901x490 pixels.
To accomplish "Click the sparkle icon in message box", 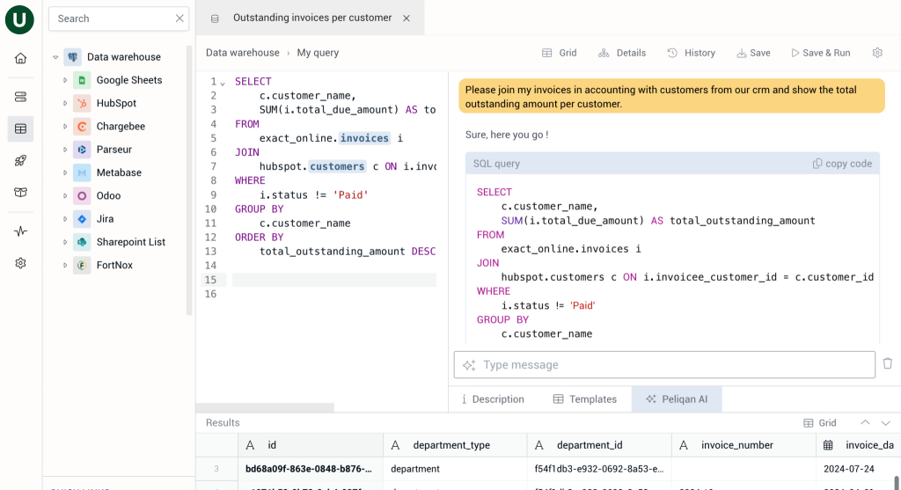I will (469, 365).
